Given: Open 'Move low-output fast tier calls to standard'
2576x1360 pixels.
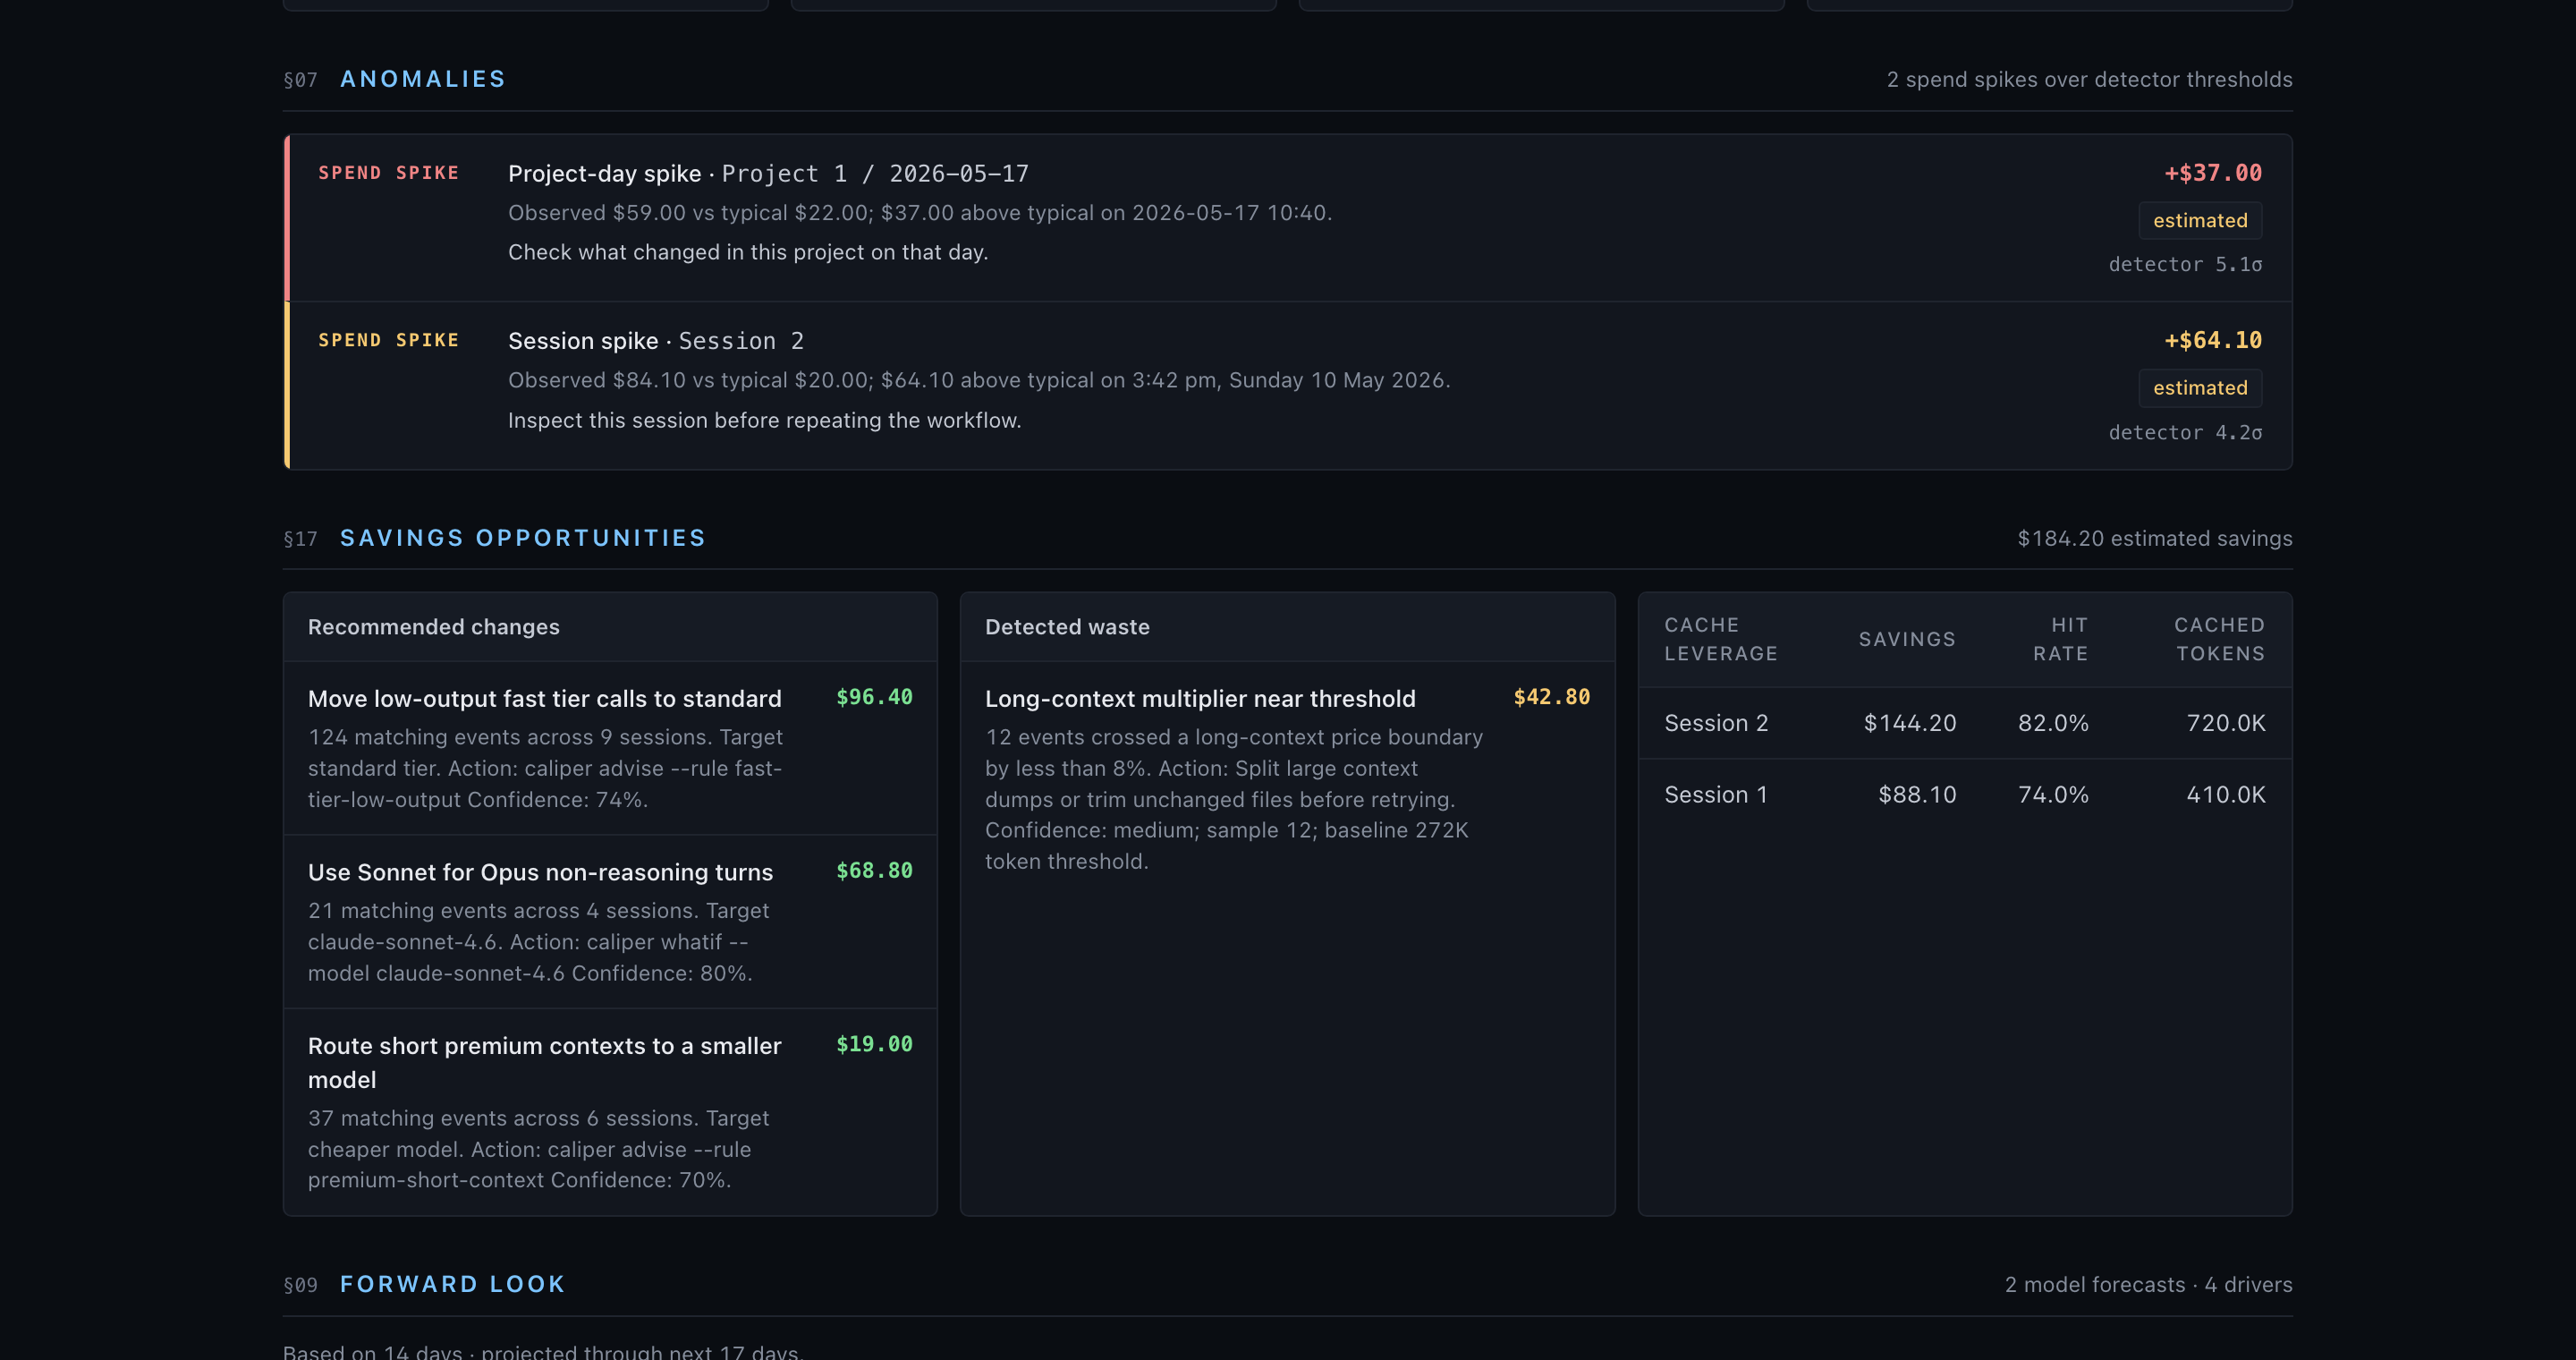Looking at the screenshot, I should (x=544, y=698).
